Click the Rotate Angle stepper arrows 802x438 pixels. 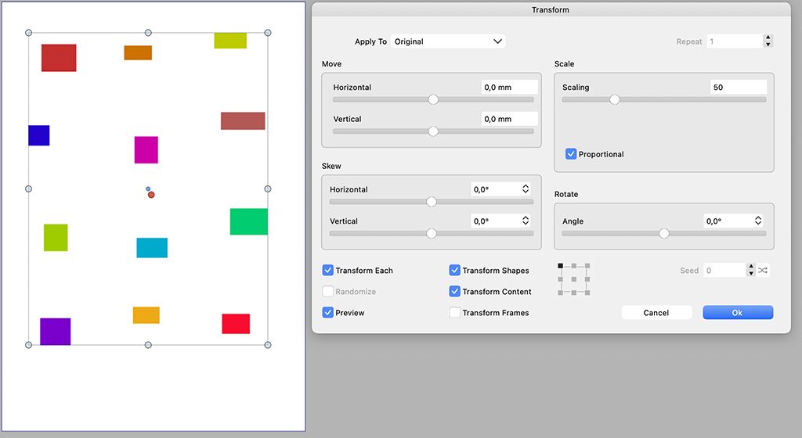coord(757,221)
